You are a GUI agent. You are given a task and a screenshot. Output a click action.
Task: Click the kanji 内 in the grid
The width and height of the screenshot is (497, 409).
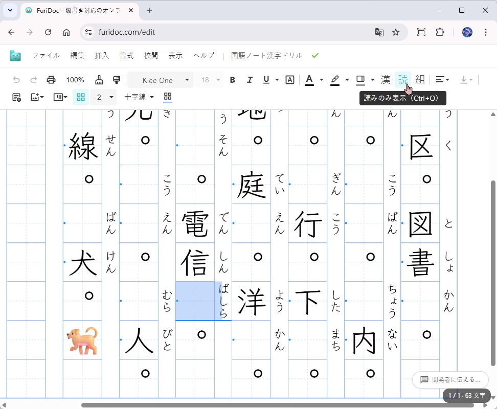(364, 340)
